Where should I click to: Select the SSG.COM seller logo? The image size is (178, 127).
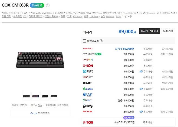click(x=88, y=83)
